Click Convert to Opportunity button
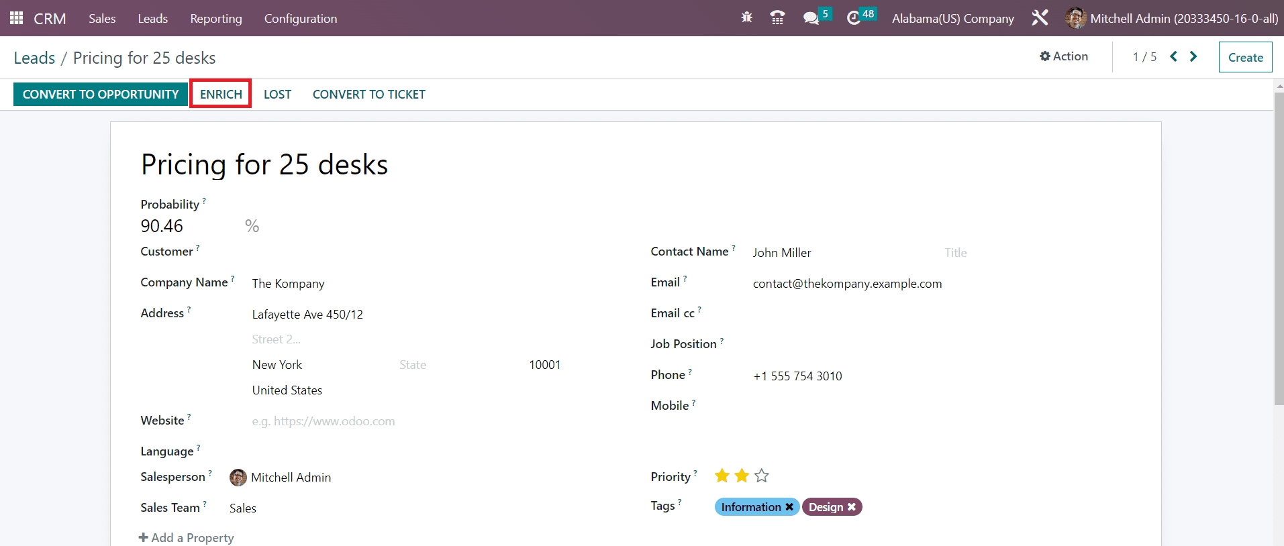The width and height of the screenshot is (1284, 546). (x=101, y=94)
